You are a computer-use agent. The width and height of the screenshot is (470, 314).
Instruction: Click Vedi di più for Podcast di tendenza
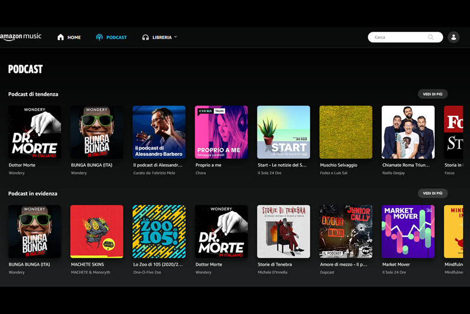click(x=432, y=94)
